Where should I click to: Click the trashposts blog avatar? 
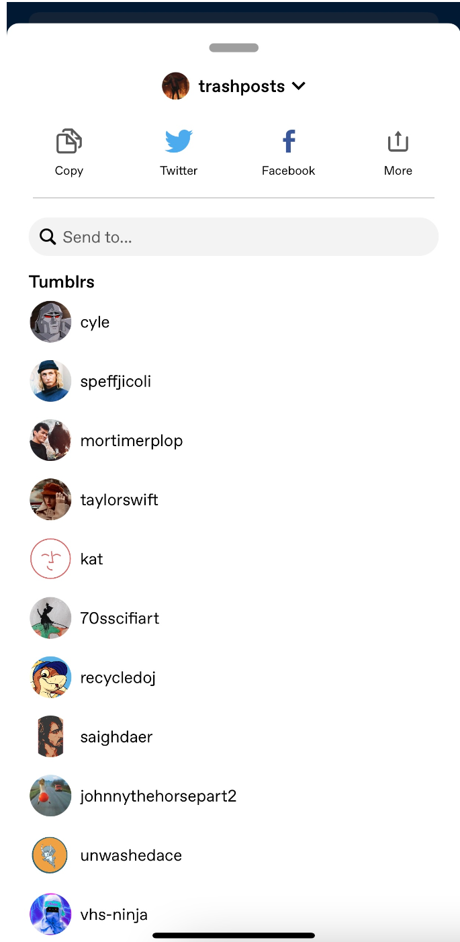pyautogui.click(x=175, y=85)
